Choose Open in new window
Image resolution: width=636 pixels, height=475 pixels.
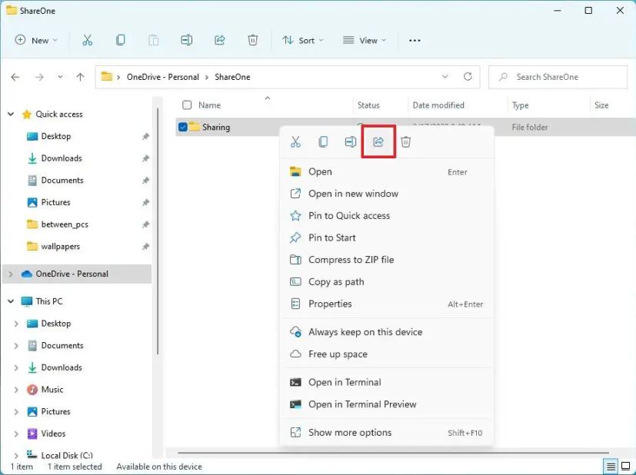pos(387,194)
